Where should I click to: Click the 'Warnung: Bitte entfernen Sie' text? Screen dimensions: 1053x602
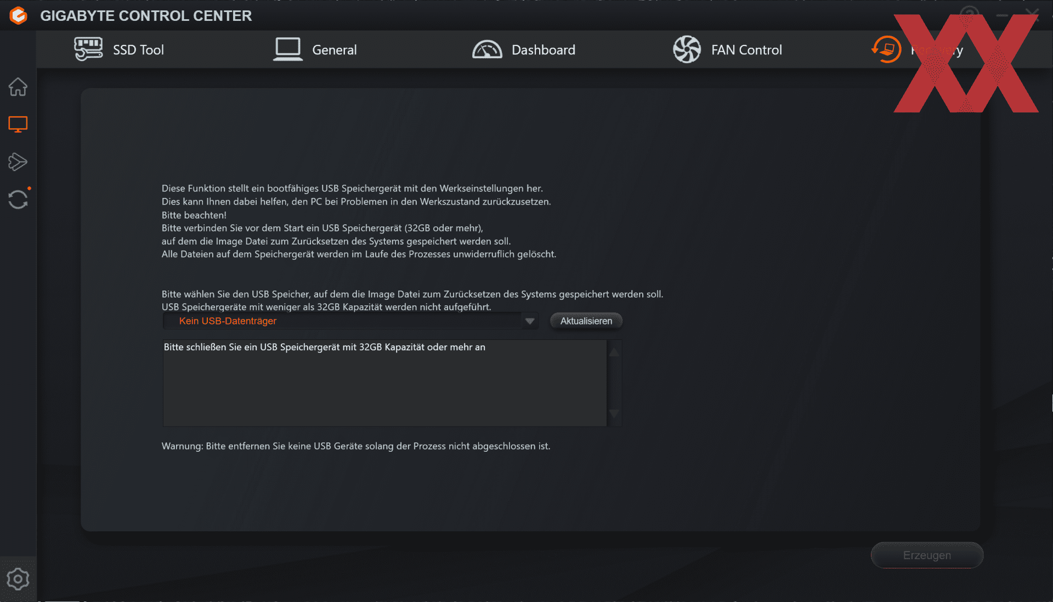(356, 446)
